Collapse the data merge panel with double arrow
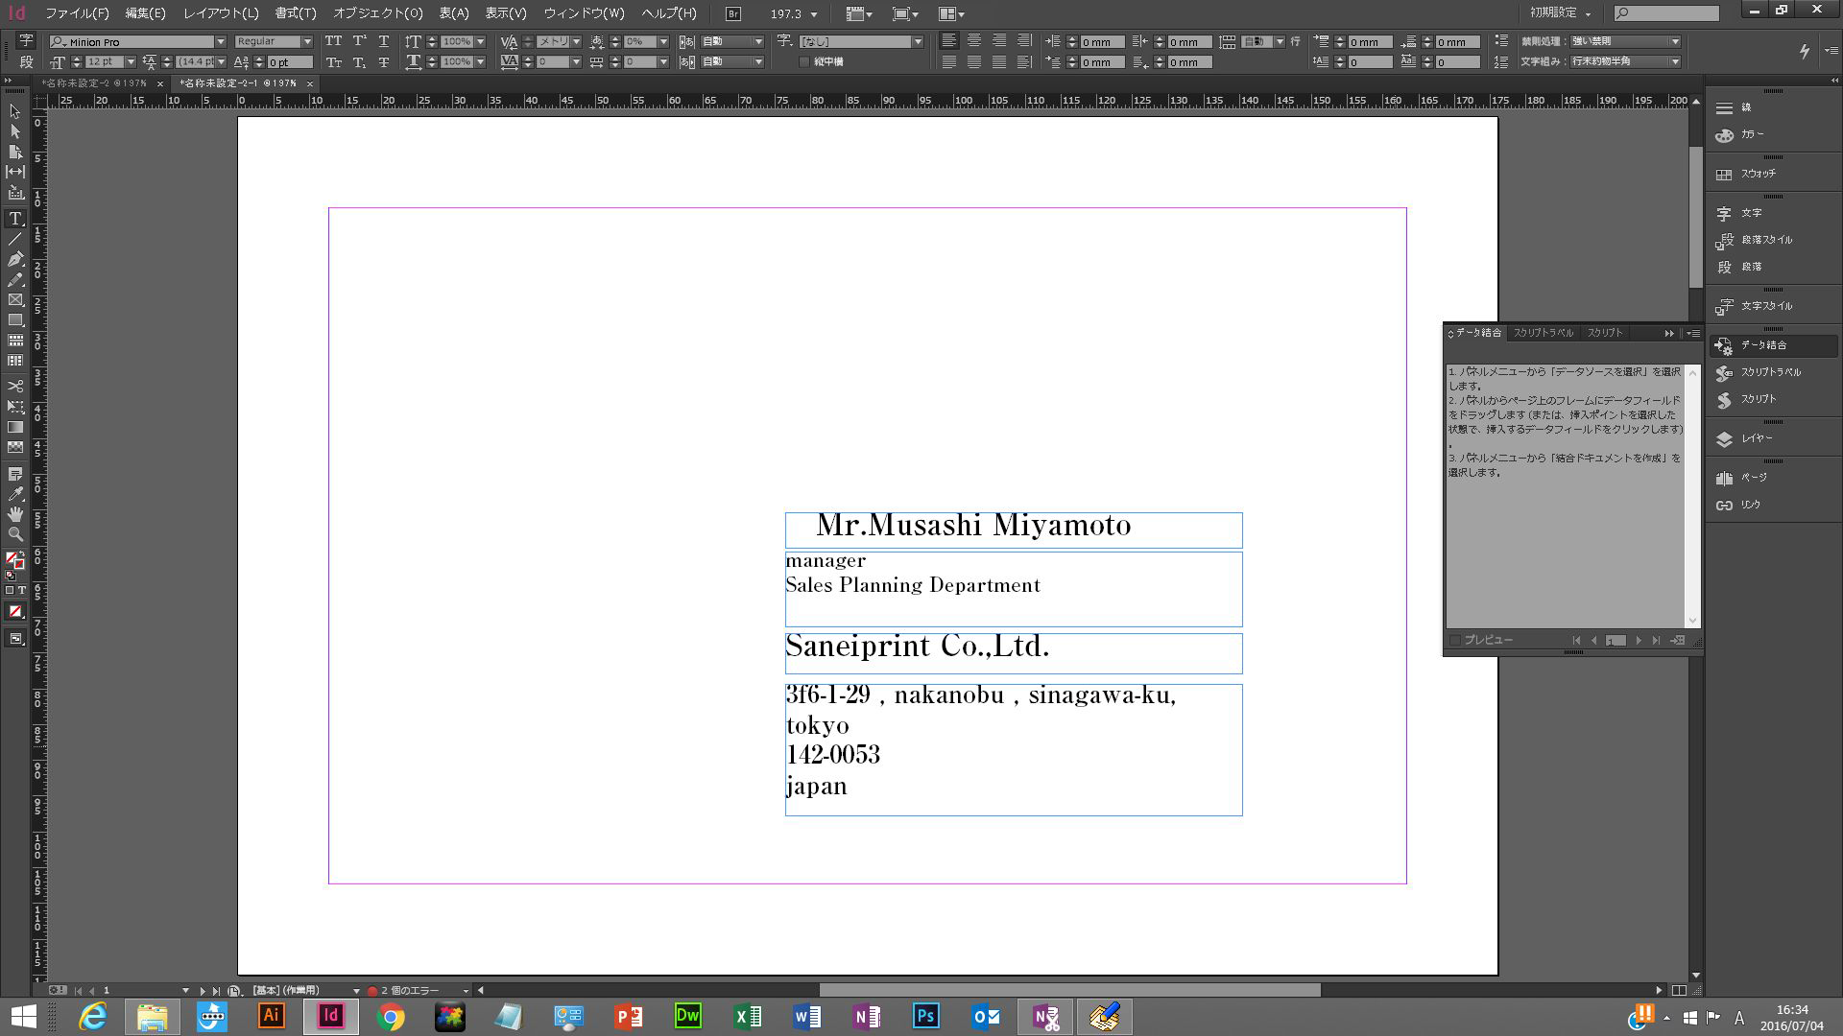The width and height of the screenshot is (1843, 1036). (1669, 333)
